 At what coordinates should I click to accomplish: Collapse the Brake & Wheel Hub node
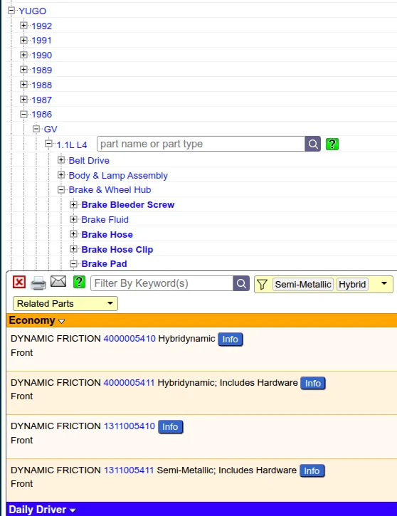coord(61,189)
